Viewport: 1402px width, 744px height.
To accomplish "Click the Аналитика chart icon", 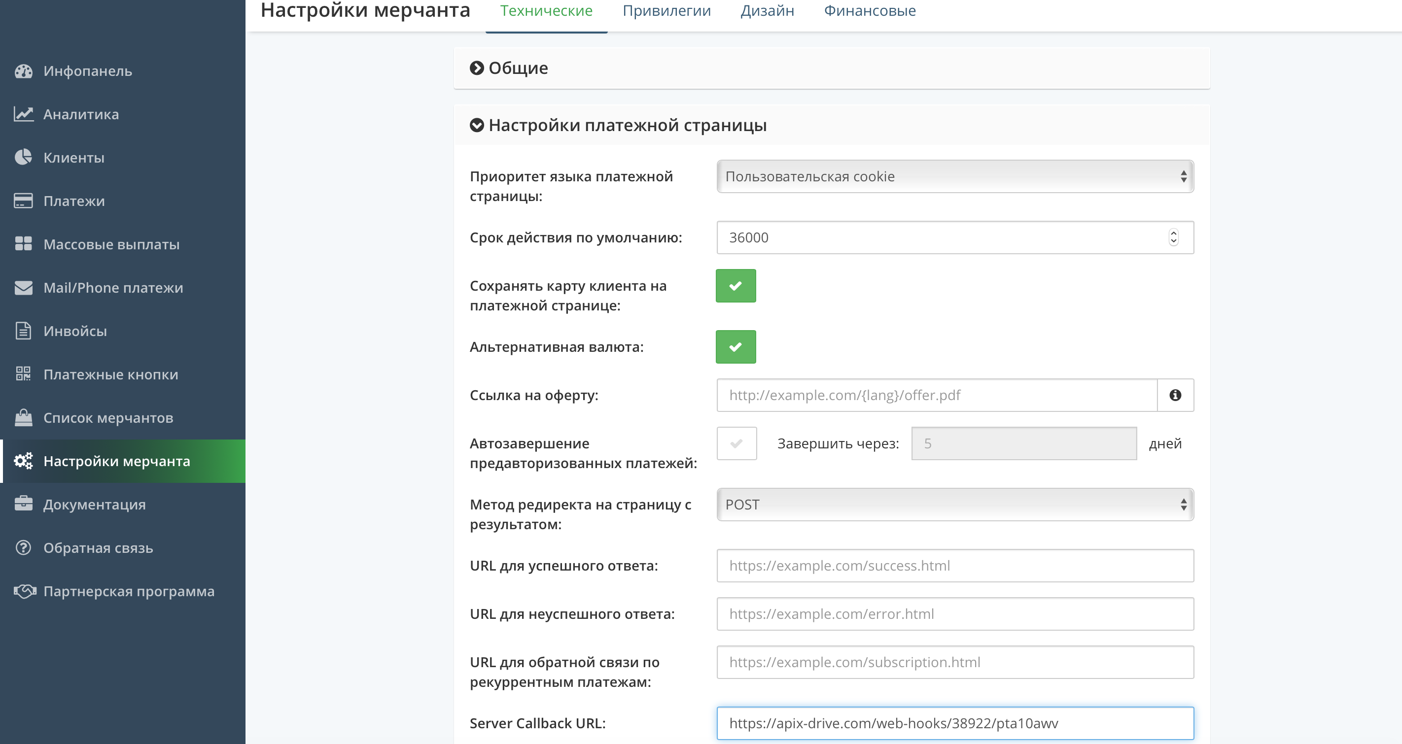I will 23,114.
